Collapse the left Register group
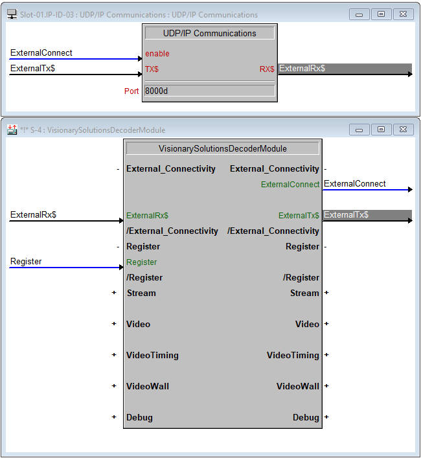Image resolution: width=421 pixels, height=458 pixels. click(x=118, y=247)
